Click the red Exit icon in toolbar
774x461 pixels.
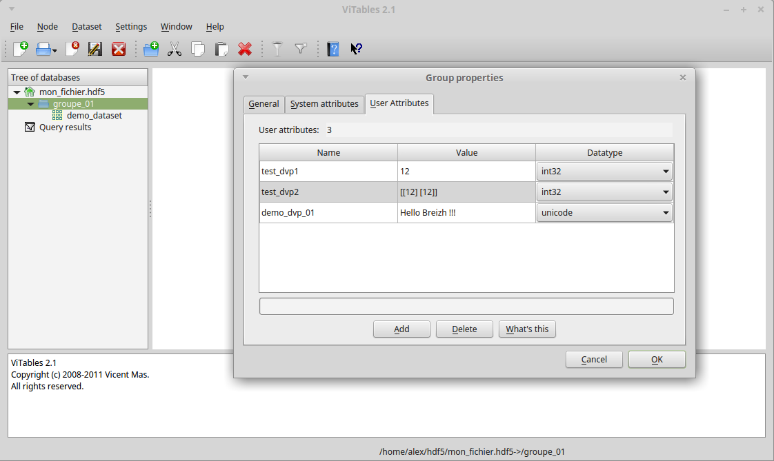pos(119,49)
